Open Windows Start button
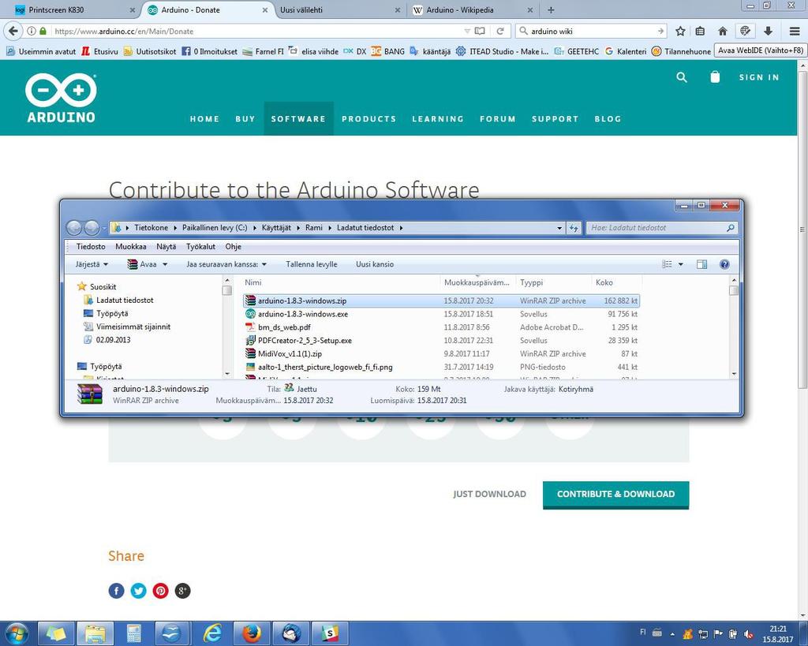 click(17, 633)
